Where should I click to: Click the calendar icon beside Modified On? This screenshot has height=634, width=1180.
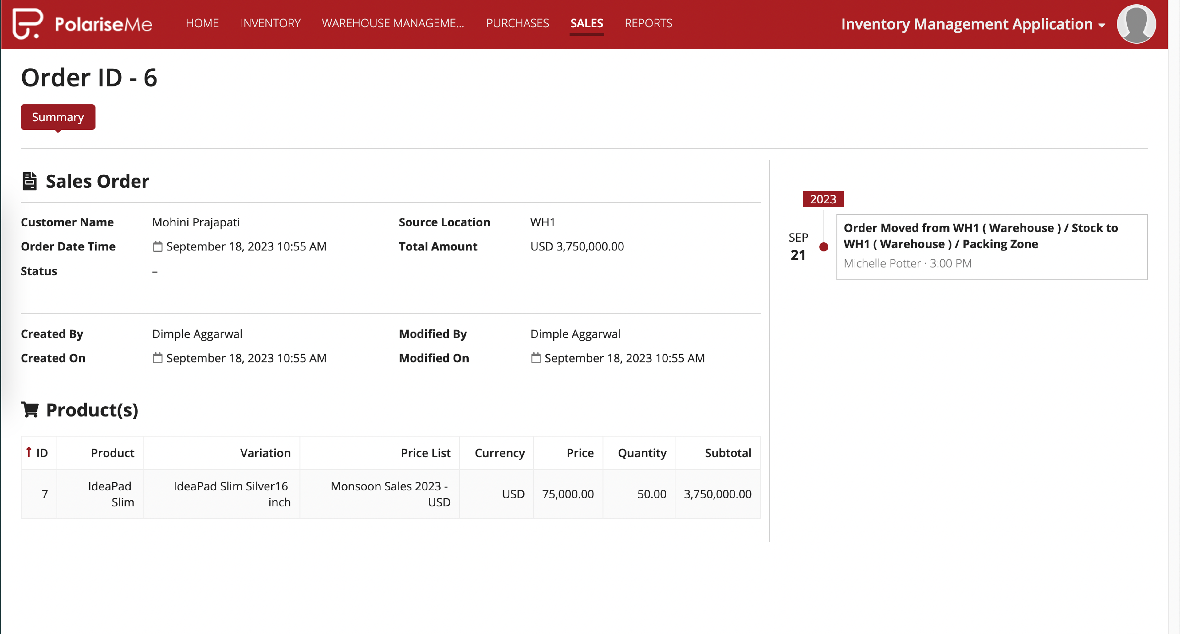tap(536, 358)
